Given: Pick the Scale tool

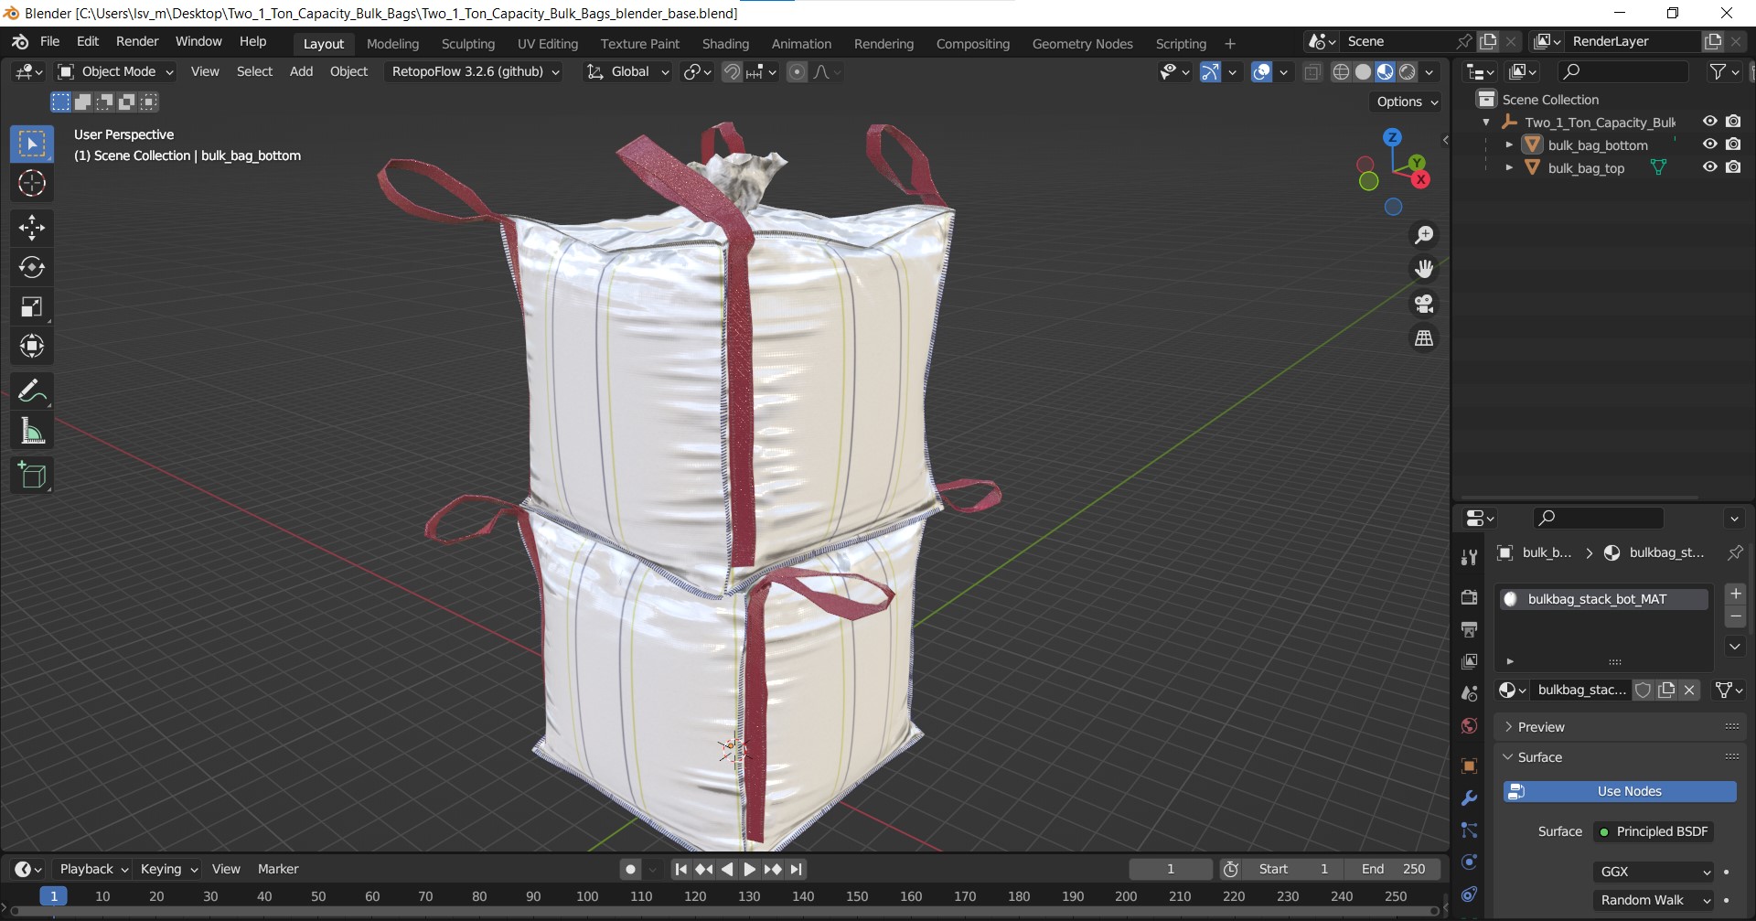Looking at the screenshot, I should coord(32,306).
